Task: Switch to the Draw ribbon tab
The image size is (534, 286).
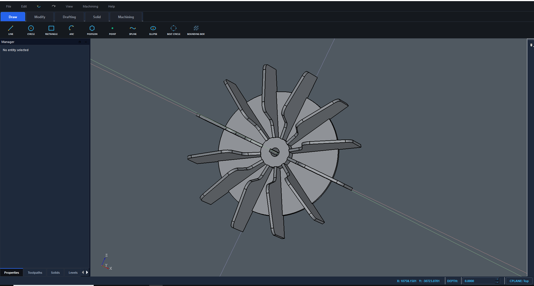Action: pos(13,17)
